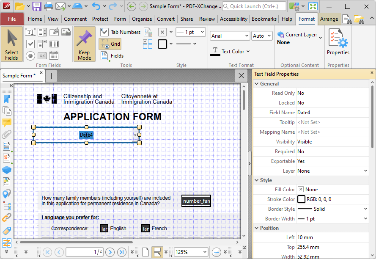
Task: Collapse the General properties section
Action: (x=257, y=84)
